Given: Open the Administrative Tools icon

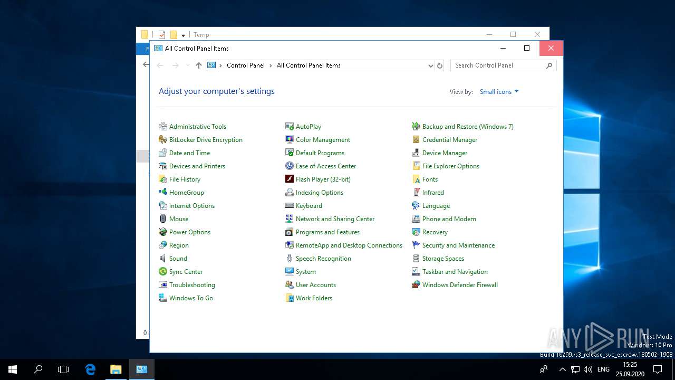Looking at the screenshot, I should click(163, 127).
